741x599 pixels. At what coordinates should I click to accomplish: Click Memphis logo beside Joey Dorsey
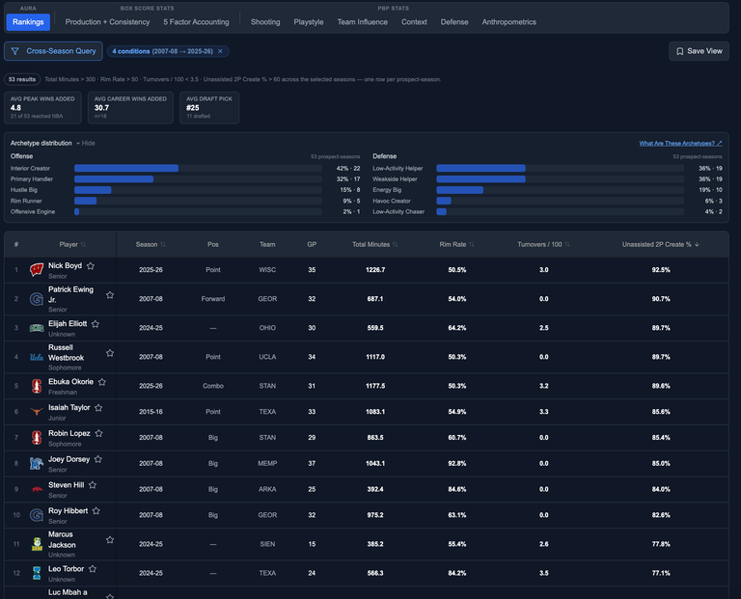pyautogui.click(x=37, y=463)
